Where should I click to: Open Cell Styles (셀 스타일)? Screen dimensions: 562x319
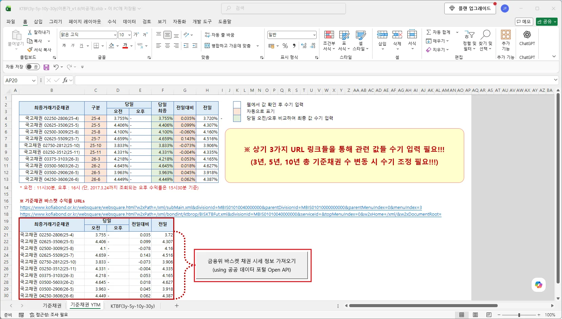point(361,41)
